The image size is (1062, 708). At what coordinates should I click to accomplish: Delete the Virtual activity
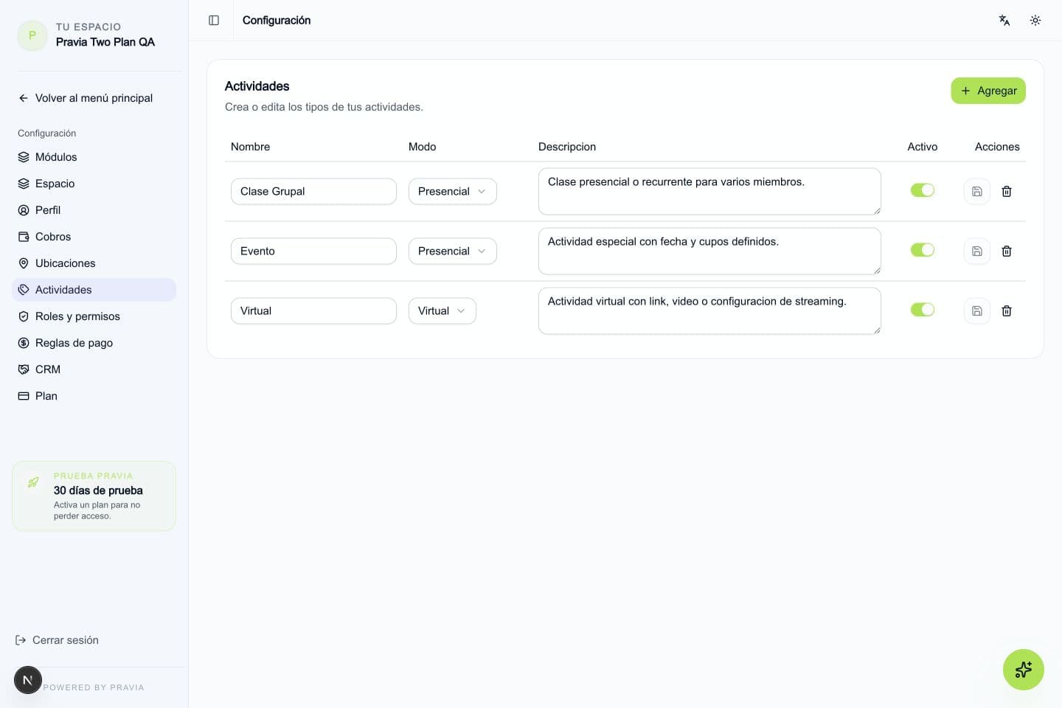[x=1007, y=311]
